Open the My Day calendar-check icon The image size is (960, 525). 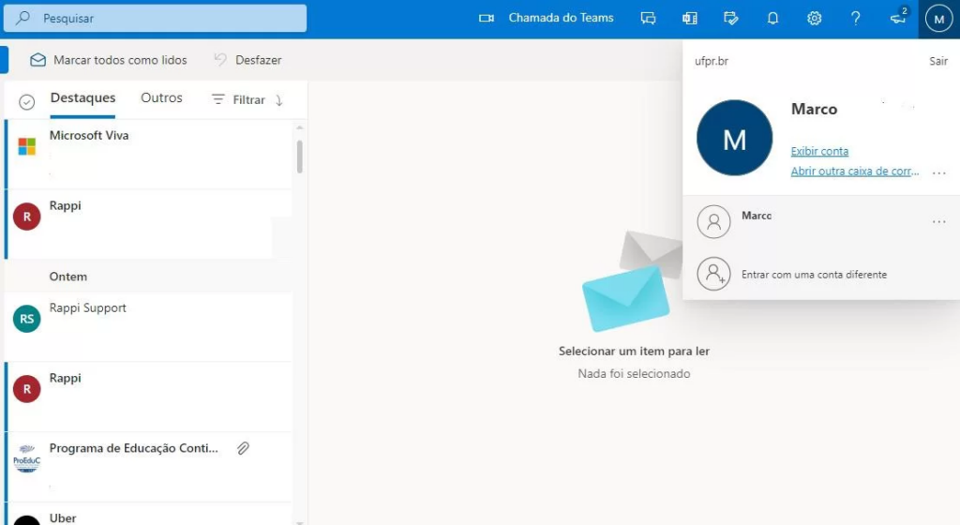[731, 18]
